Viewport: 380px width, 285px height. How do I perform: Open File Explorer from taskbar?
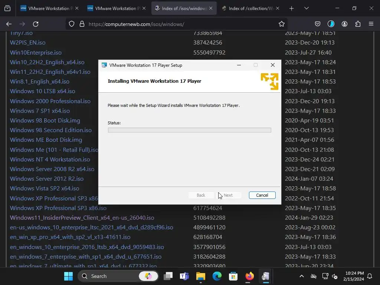pyautogui.click(x=201, y=276)
